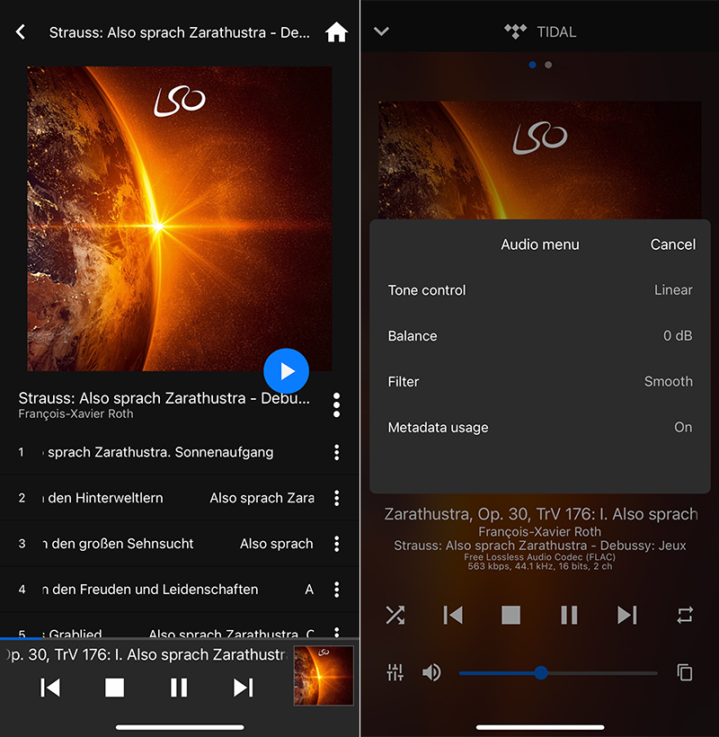
Task: Open the Tone control setting
Action: point(540,290)
